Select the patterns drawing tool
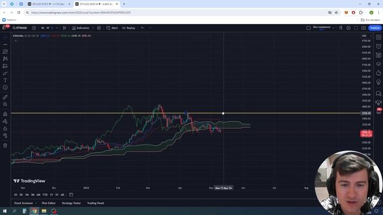The width and height of the screenshot is (383, 215). pos(5,59)
